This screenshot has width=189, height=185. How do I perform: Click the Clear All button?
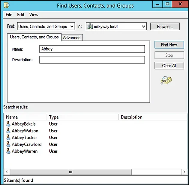(169, 66)
